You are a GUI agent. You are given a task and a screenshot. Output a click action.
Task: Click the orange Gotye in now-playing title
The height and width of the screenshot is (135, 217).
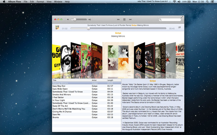click(x=134, y=25)
